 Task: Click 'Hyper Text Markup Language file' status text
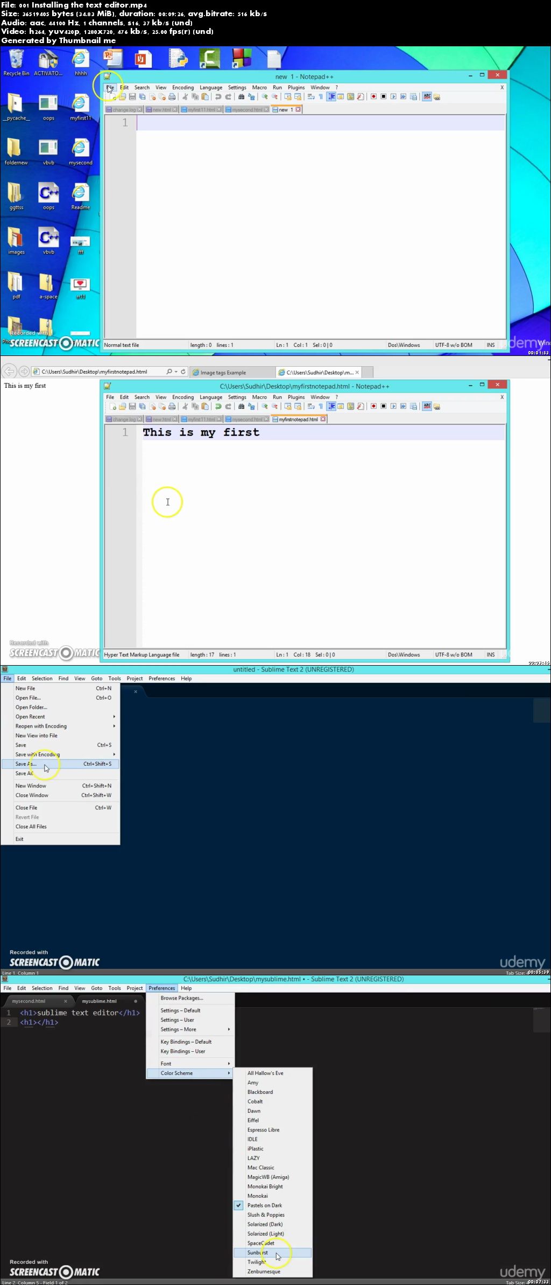pos(142,655)
